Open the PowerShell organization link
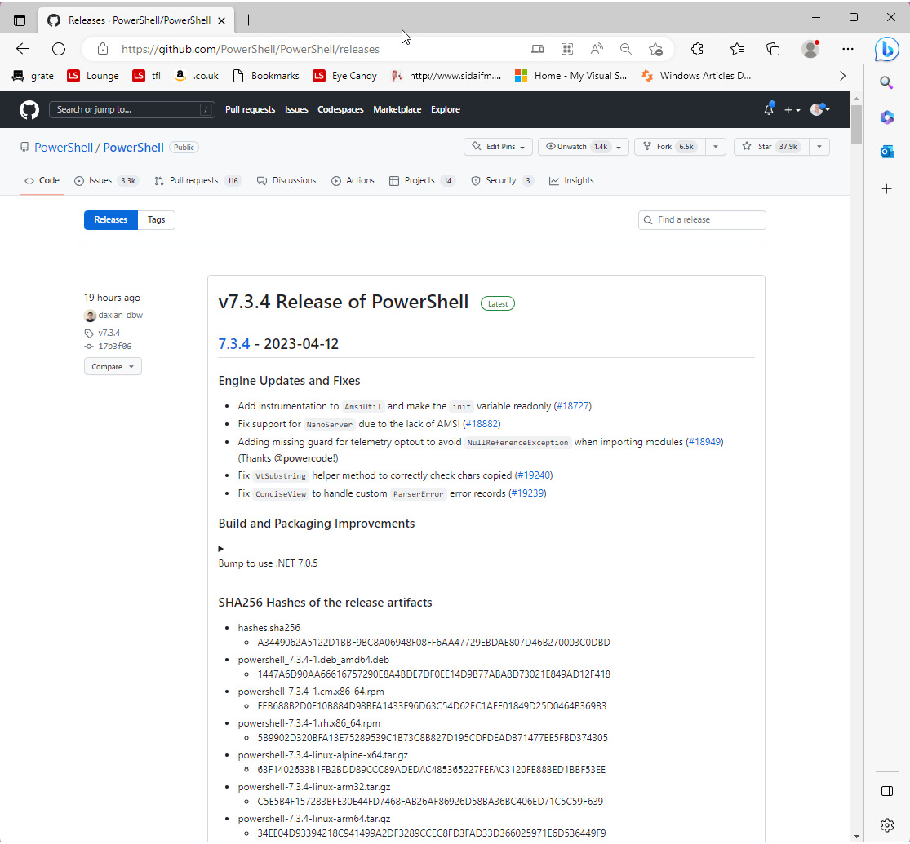 (64, 148)
